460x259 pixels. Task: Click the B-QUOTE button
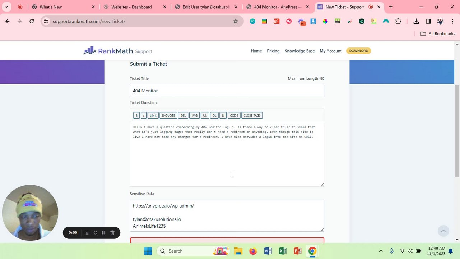point(168,115)
